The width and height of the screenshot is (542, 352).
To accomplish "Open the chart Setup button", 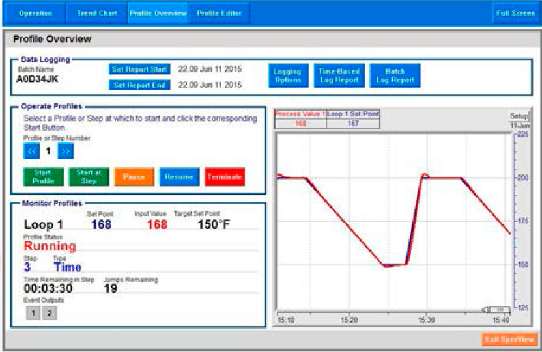I will (519, 115).
